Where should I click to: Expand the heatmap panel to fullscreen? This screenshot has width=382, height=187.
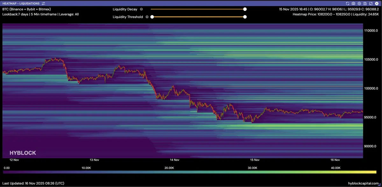coord(370,3)
